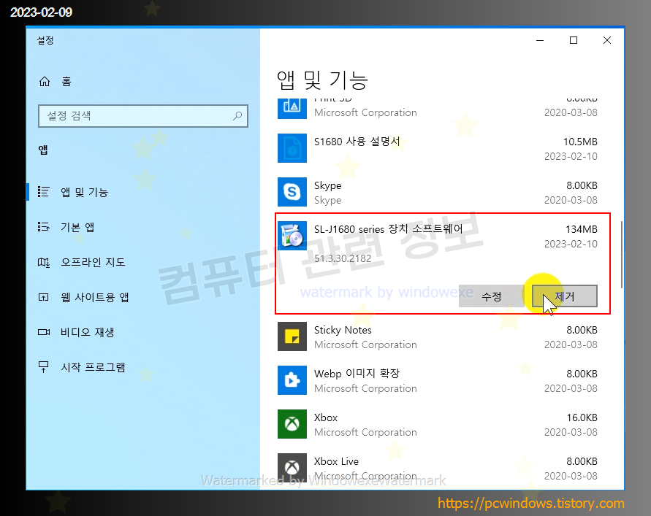Switch to 비디오 재생 settings

coord(142,332)
